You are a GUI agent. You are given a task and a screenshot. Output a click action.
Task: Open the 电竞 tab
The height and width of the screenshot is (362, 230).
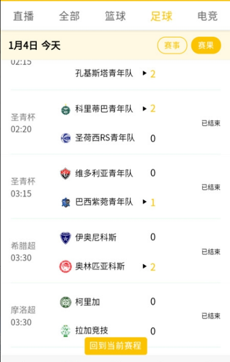pyautogui.click(x=207, y=16)
